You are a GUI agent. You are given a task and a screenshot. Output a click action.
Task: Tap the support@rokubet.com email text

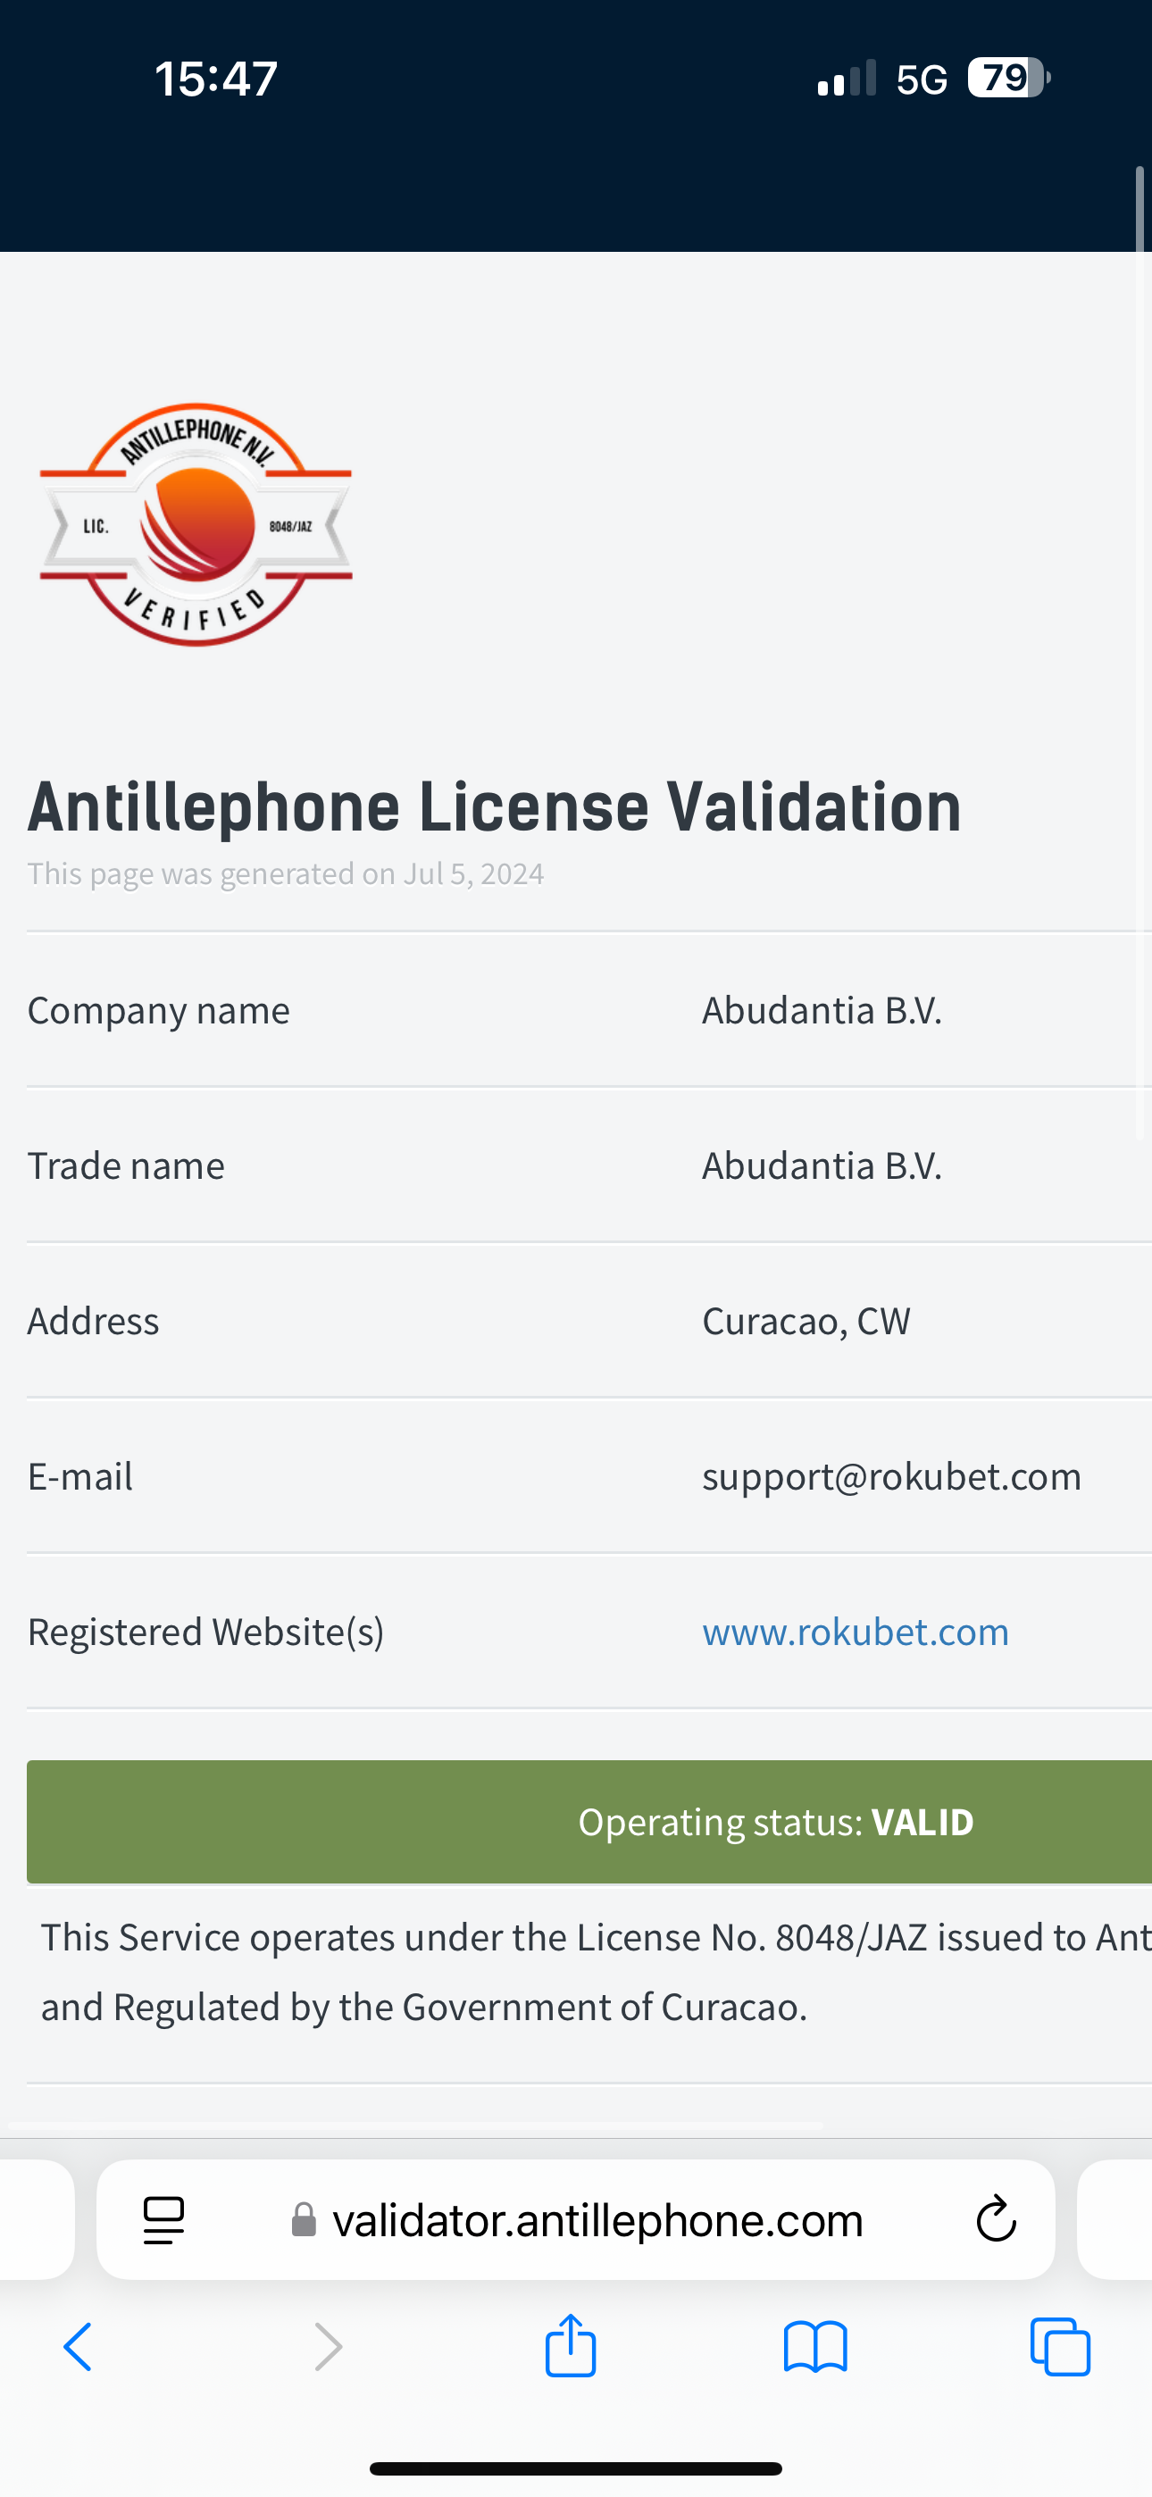click(891, 1476)
